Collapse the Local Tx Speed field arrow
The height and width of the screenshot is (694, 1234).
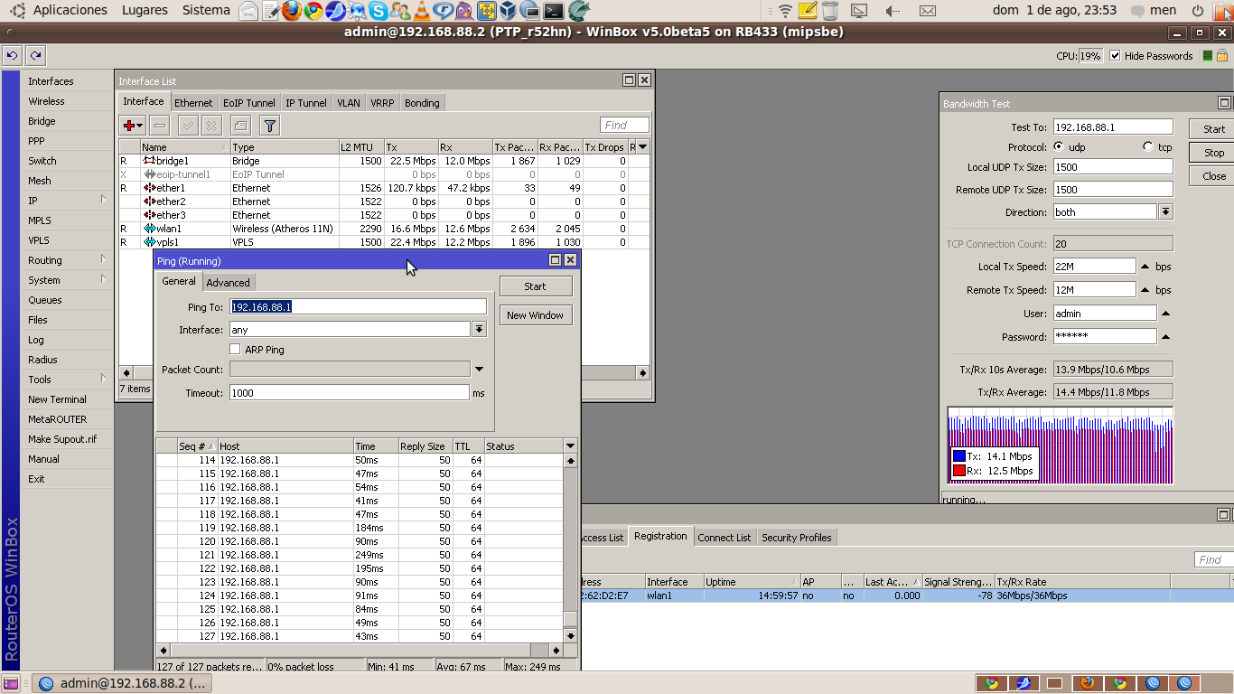coord(1145,267)
